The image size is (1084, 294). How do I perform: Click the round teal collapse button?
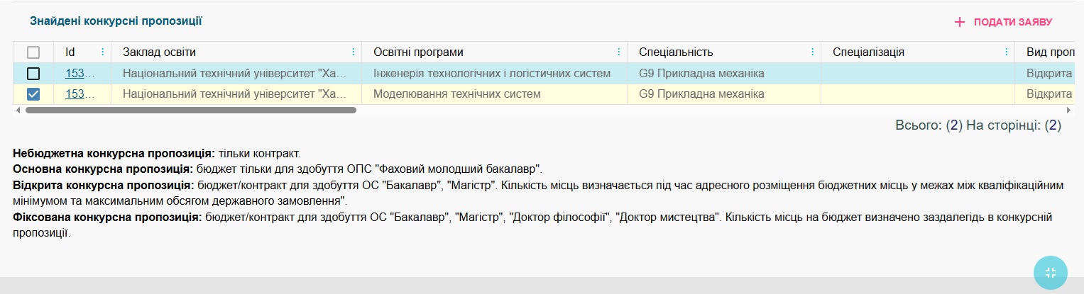1050,273
